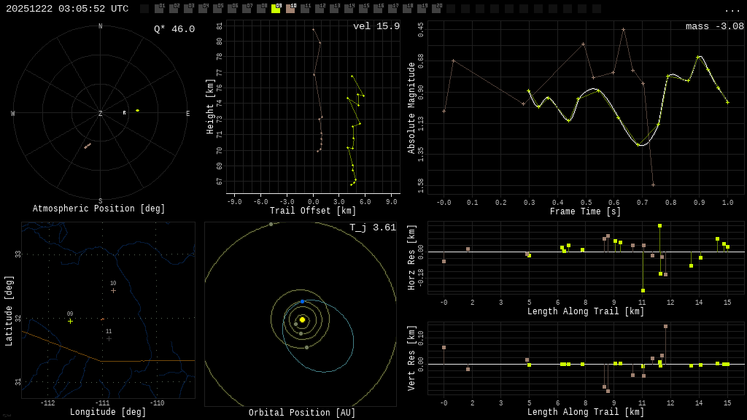
Task: Toggle the tan station 10 box in top bar
Action: pos(290,9)
